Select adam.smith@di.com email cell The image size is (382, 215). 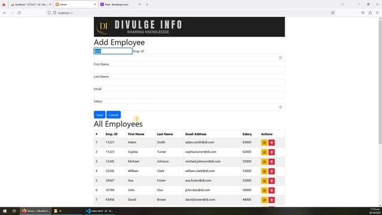(199, 142)
